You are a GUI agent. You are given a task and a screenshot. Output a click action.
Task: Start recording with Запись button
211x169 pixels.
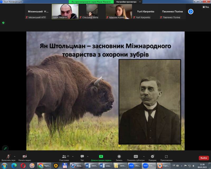pyautogui.click(x=119, y=157)
